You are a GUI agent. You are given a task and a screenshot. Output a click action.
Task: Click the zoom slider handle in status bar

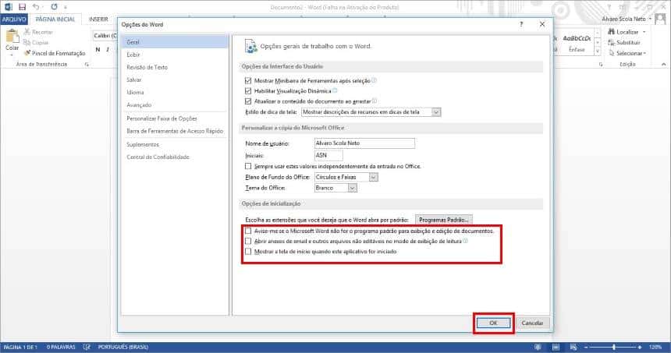point(614,347)
